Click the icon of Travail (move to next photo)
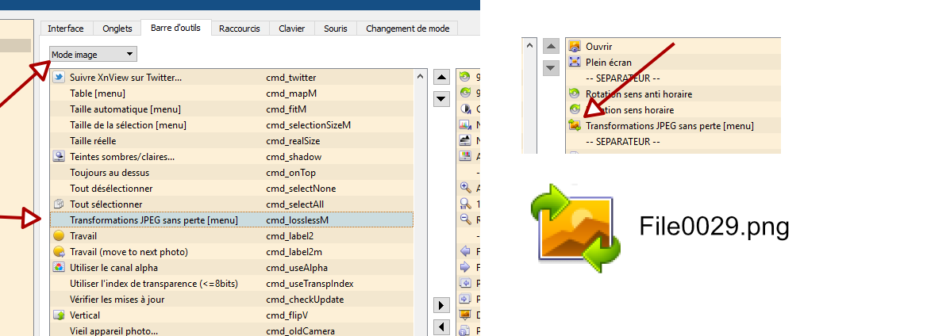Viewport: 927px width, 336px height. coord(59,251)
